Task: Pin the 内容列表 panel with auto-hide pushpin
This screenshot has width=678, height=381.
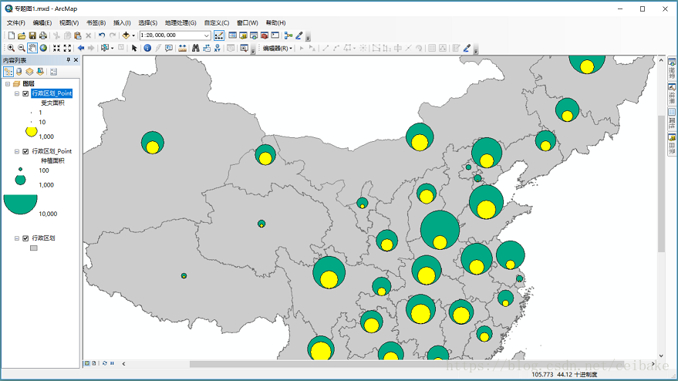Action: pos(68,60)
